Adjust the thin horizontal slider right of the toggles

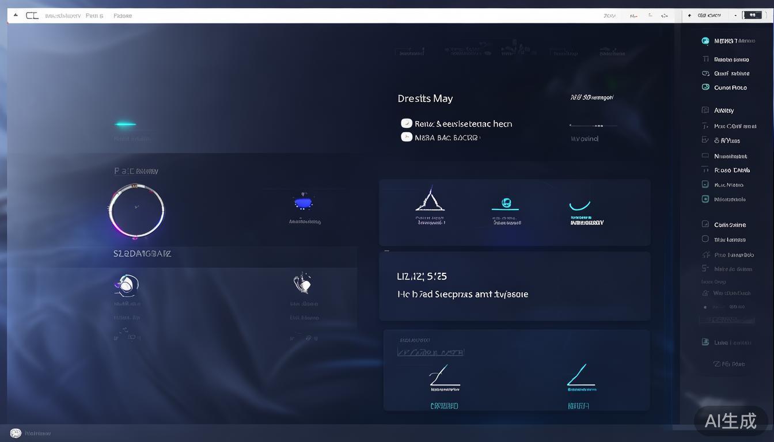click(593, 125)
